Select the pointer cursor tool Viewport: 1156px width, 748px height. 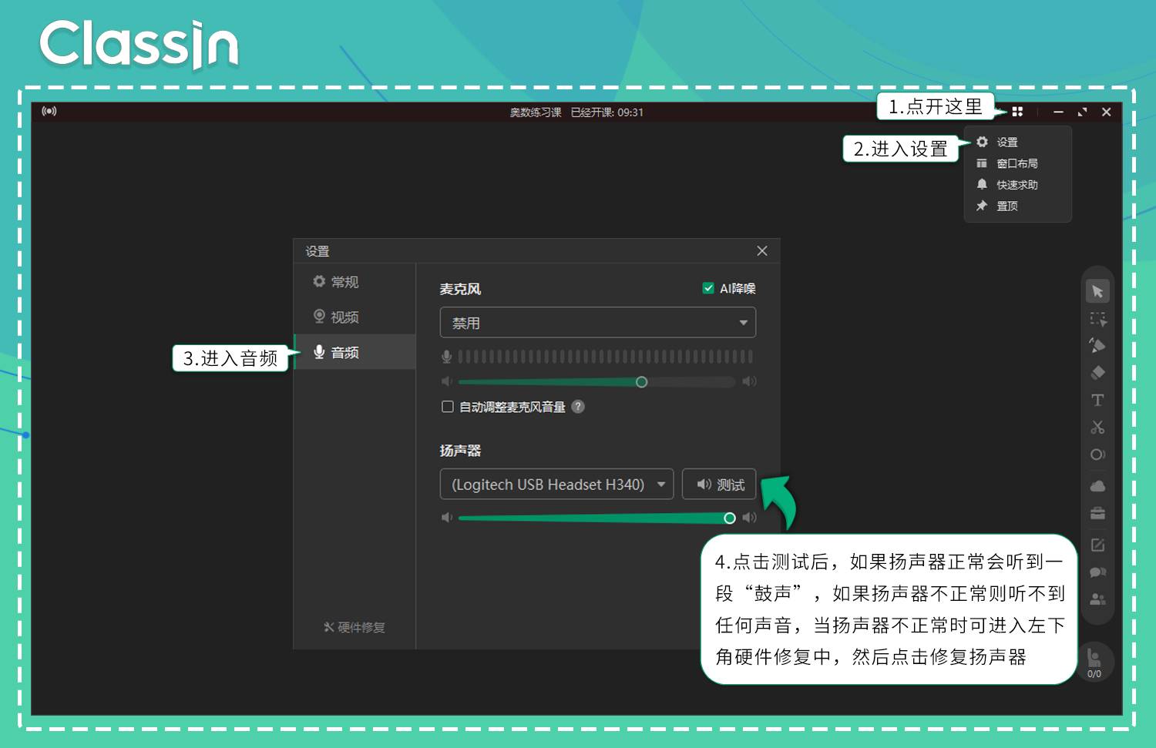click(1097, 291)
